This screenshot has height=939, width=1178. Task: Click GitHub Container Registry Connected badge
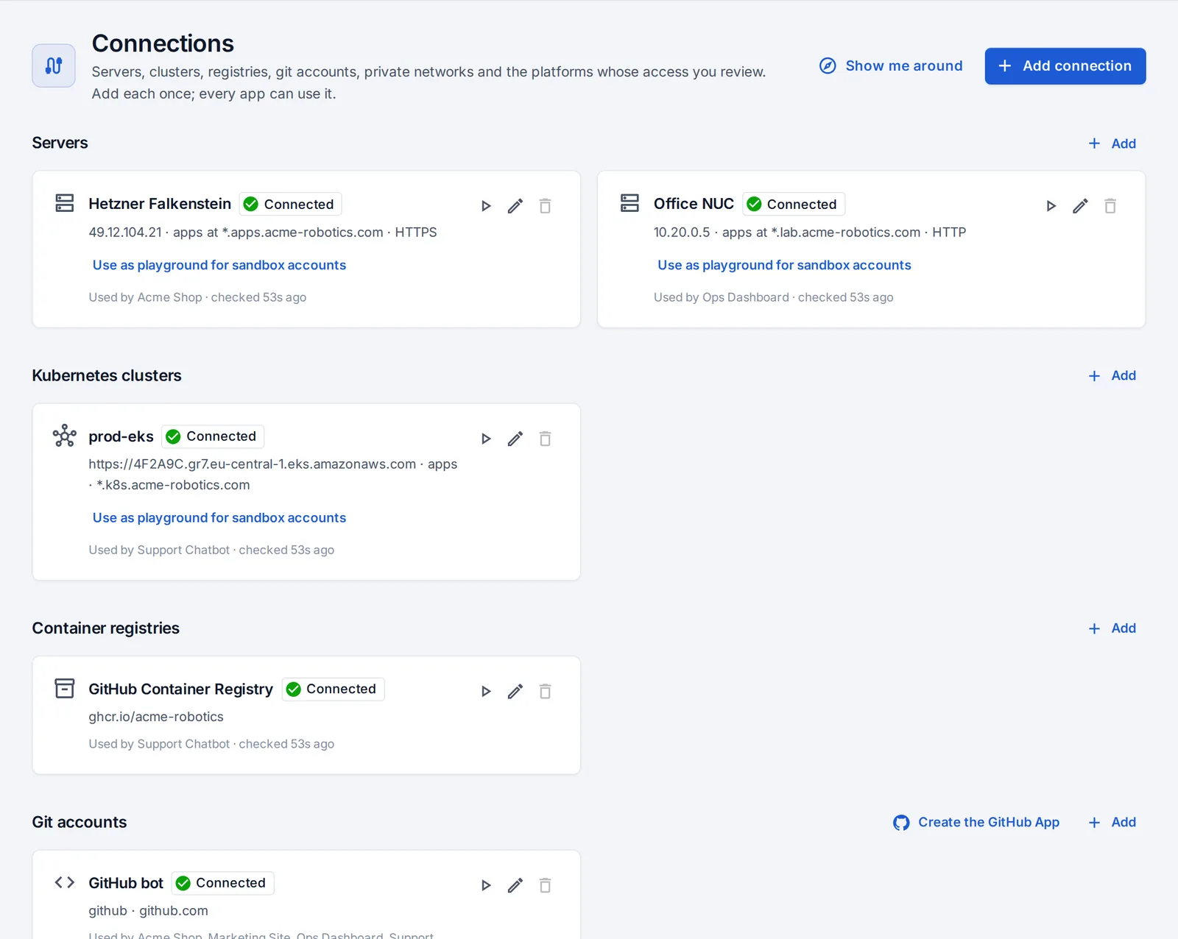[x=333, y=689]
